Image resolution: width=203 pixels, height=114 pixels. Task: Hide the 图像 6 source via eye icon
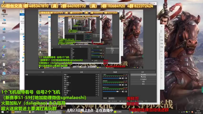click(x=96, y=79)
